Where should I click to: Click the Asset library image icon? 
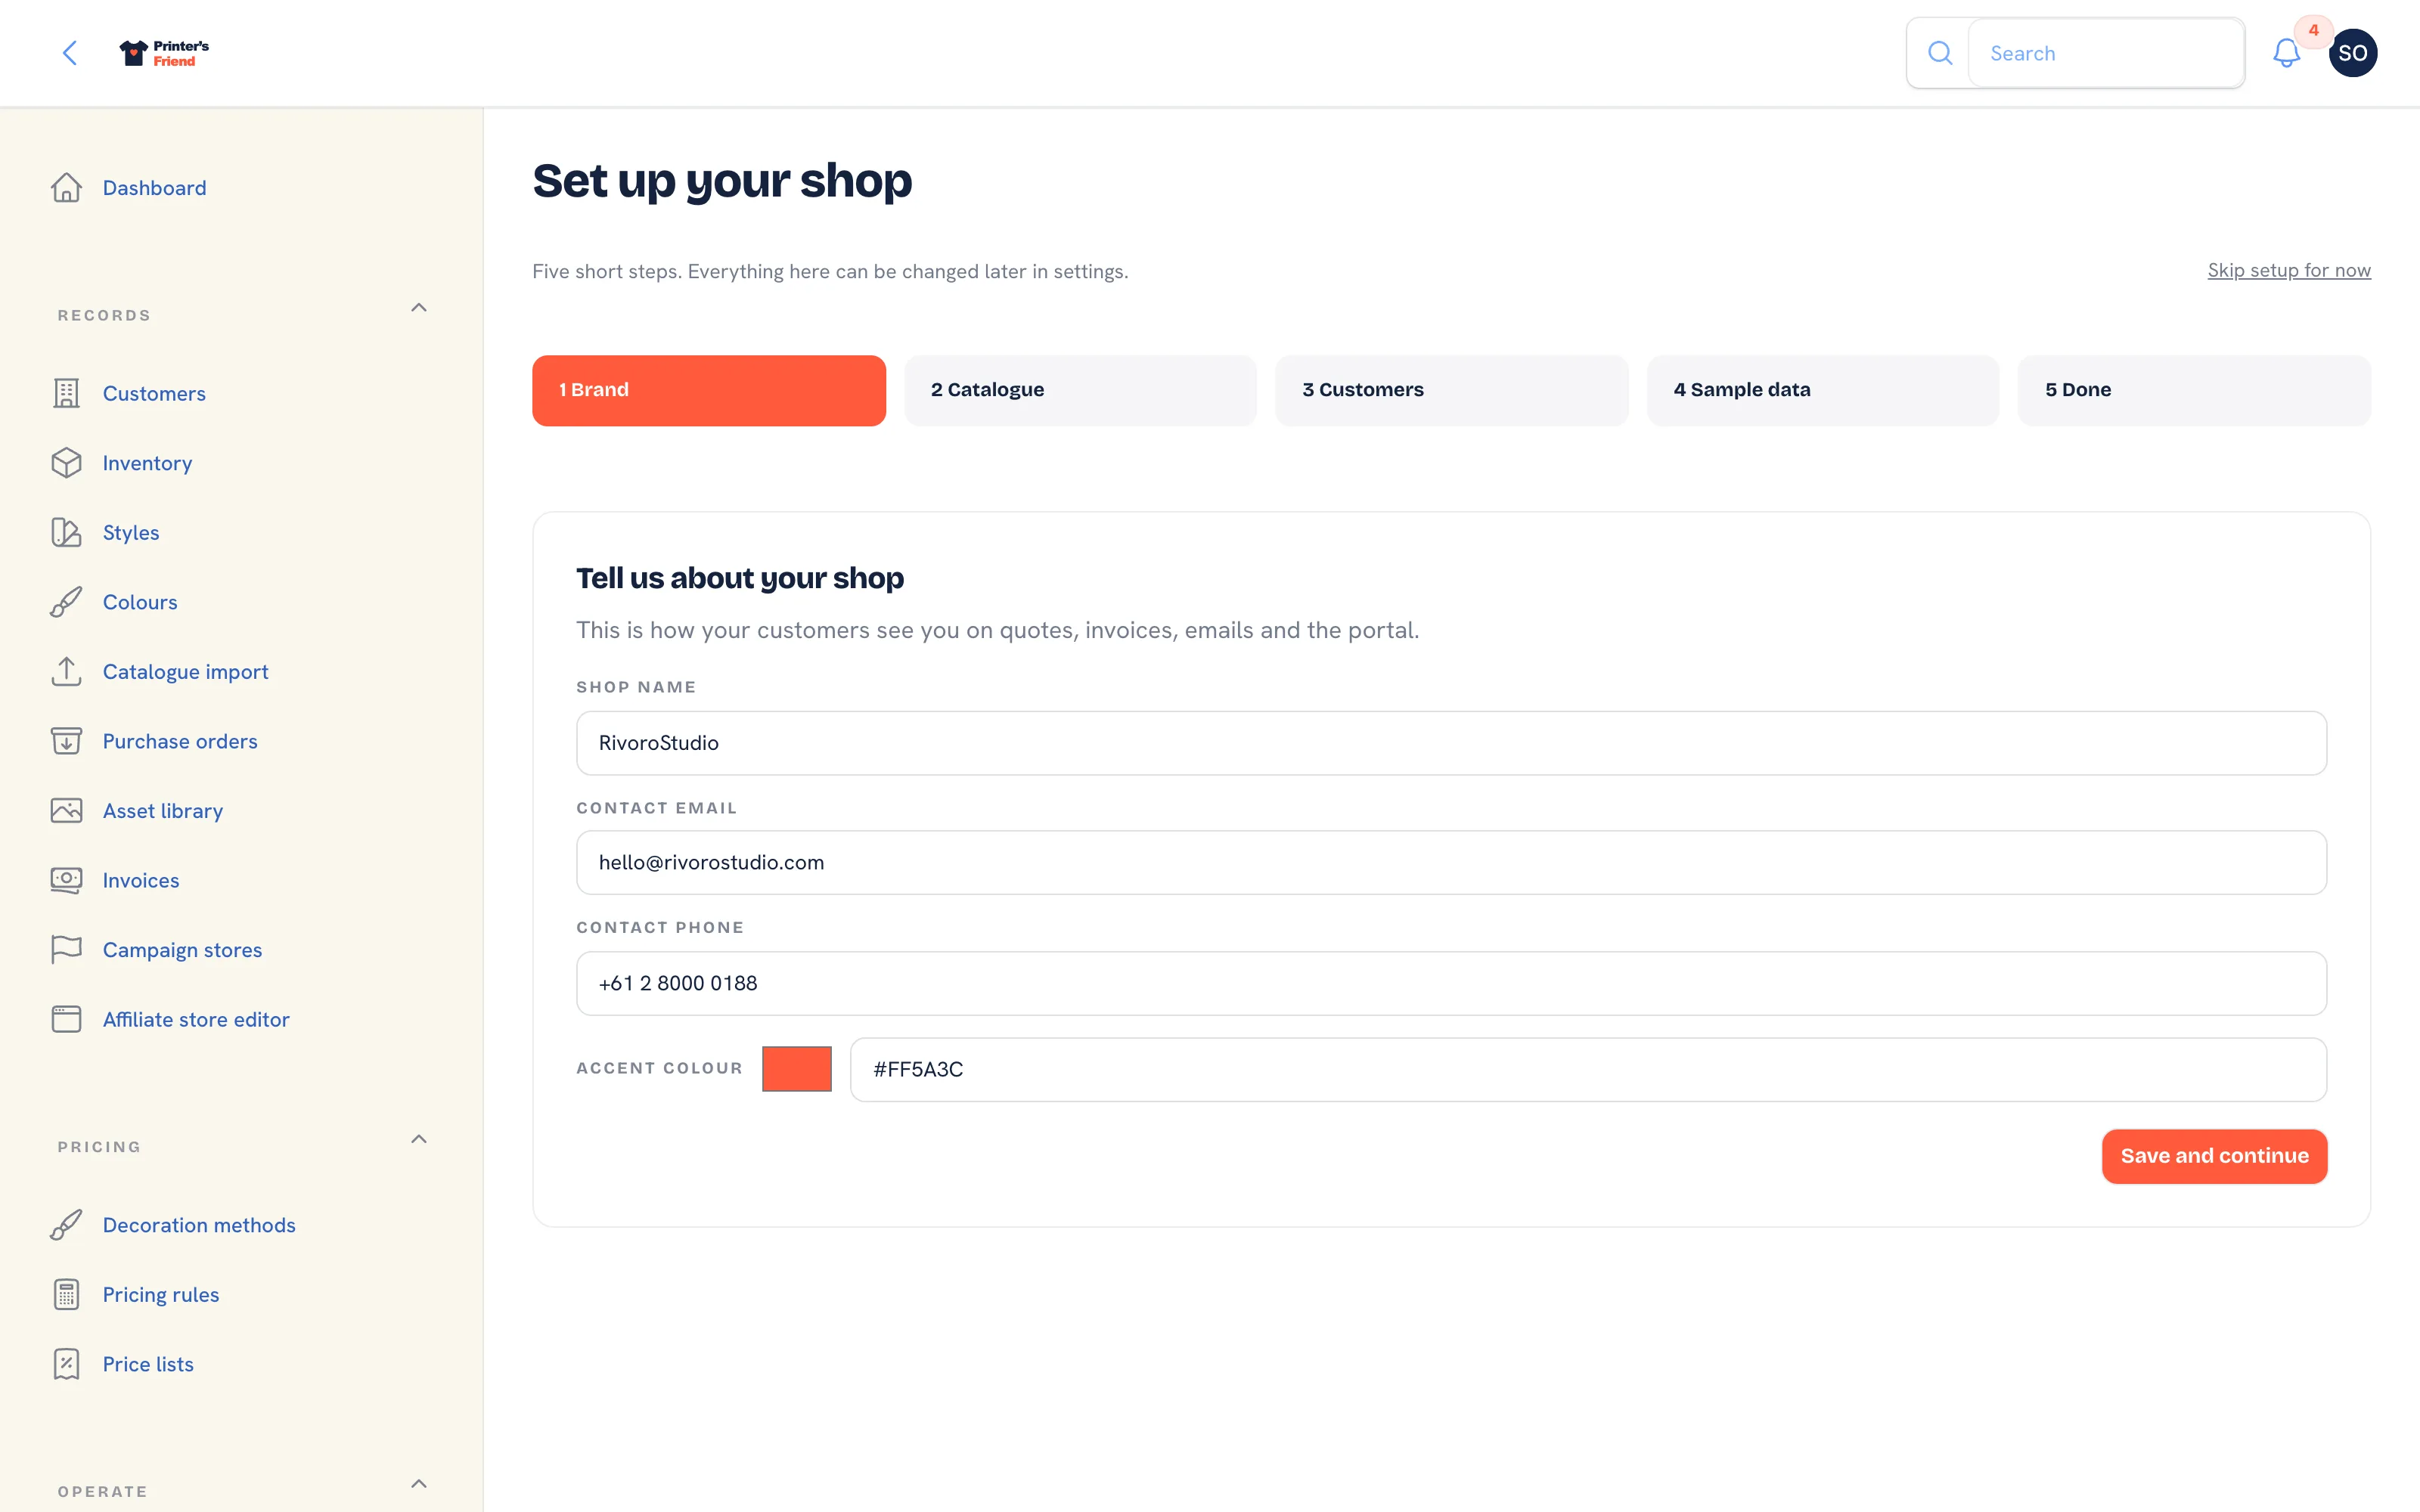click(66, 810)
